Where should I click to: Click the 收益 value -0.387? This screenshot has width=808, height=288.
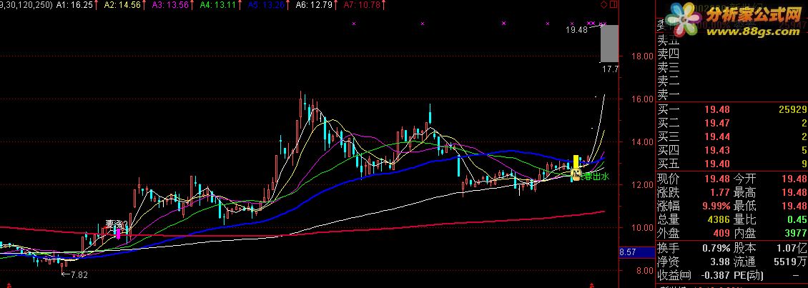tap(716, 276)
